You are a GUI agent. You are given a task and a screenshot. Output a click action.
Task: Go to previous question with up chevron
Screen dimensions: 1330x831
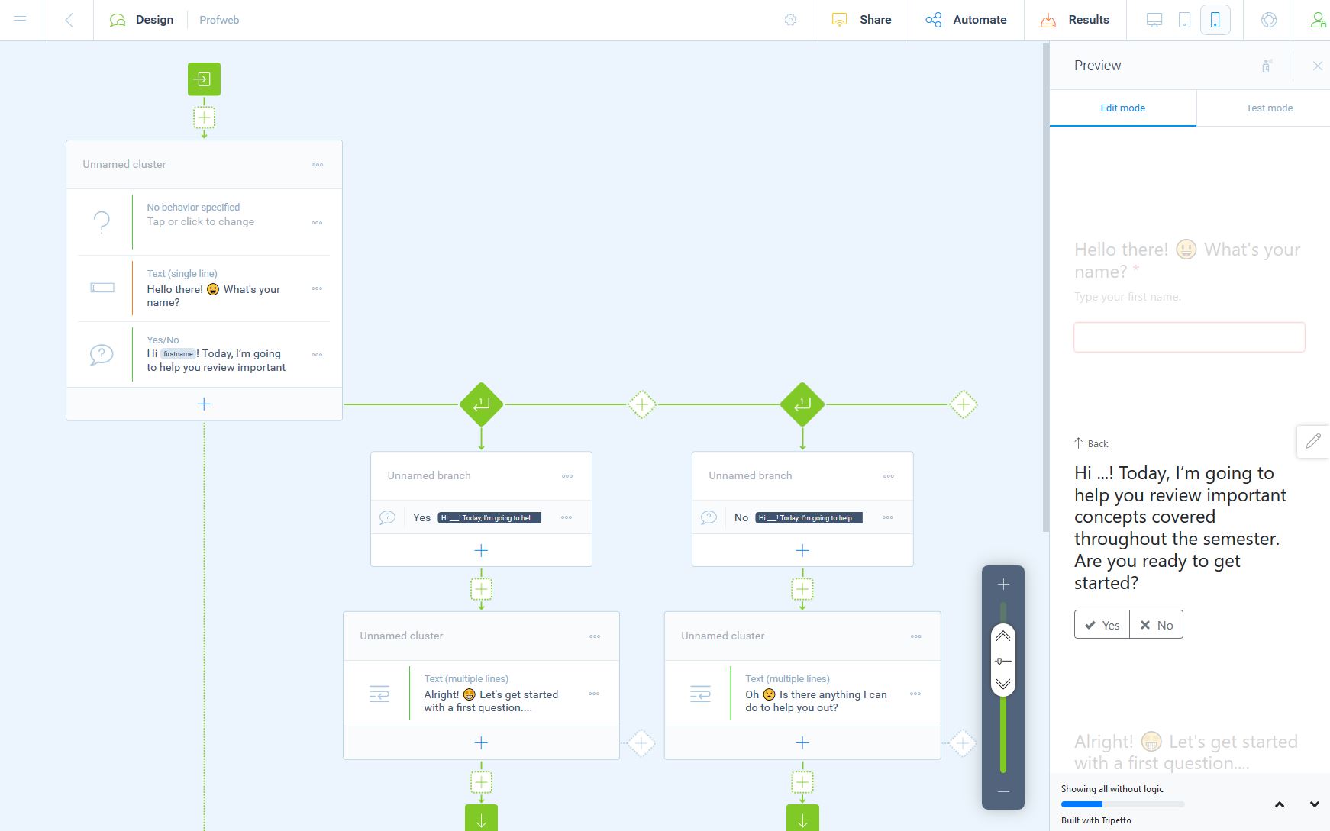(1280, 804)
